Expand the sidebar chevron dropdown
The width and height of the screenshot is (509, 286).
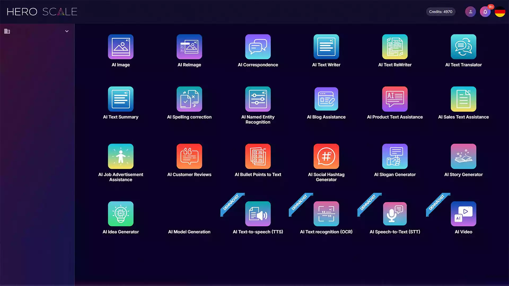click(x=67, y=31)
